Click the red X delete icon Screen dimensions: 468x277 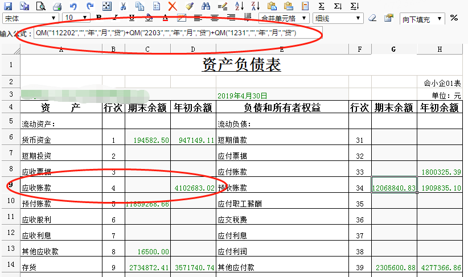173,6
